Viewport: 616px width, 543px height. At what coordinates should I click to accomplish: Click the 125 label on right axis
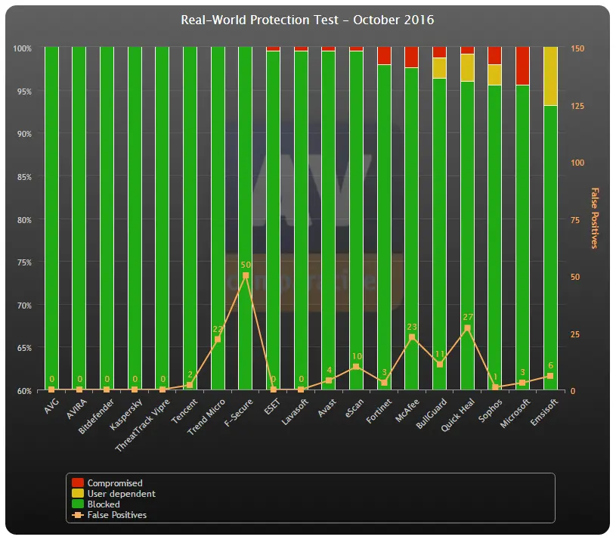click(x=577, y=106)
